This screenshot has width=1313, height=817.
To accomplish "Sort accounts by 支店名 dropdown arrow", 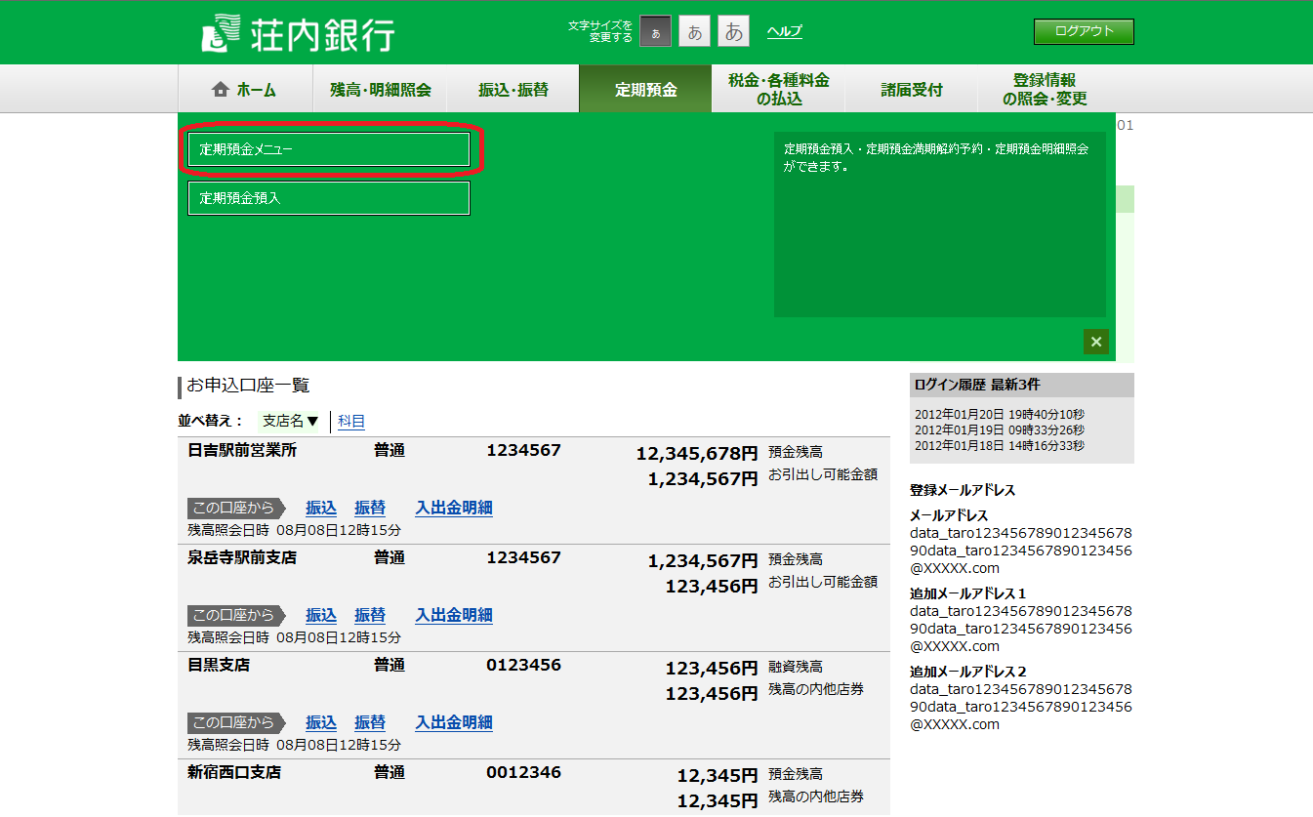I will click(312, 422).
